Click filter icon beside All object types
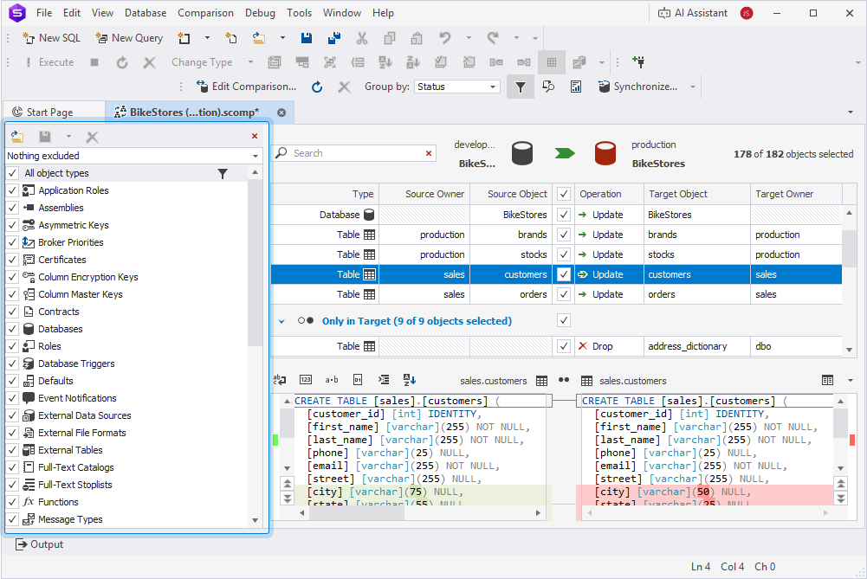 (x=223, y=174)
